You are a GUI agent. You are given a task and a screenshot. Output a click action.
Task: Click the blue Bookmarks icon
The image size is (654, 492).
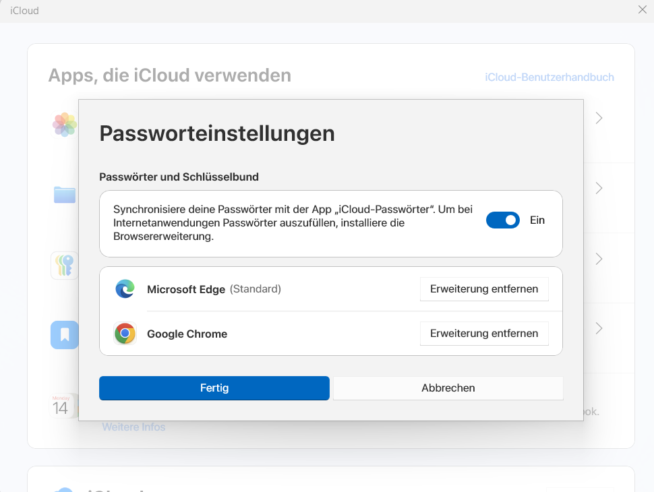tap(65, 335)
